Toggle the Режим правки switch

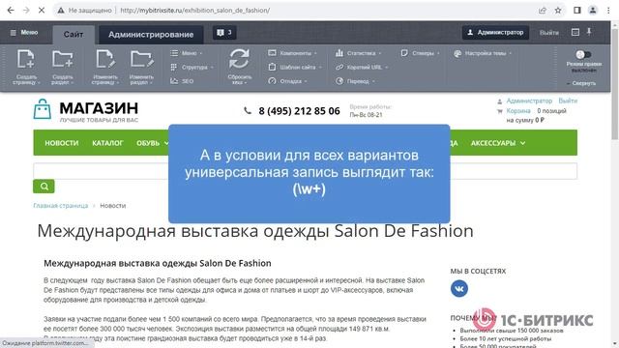pos(583,54)
